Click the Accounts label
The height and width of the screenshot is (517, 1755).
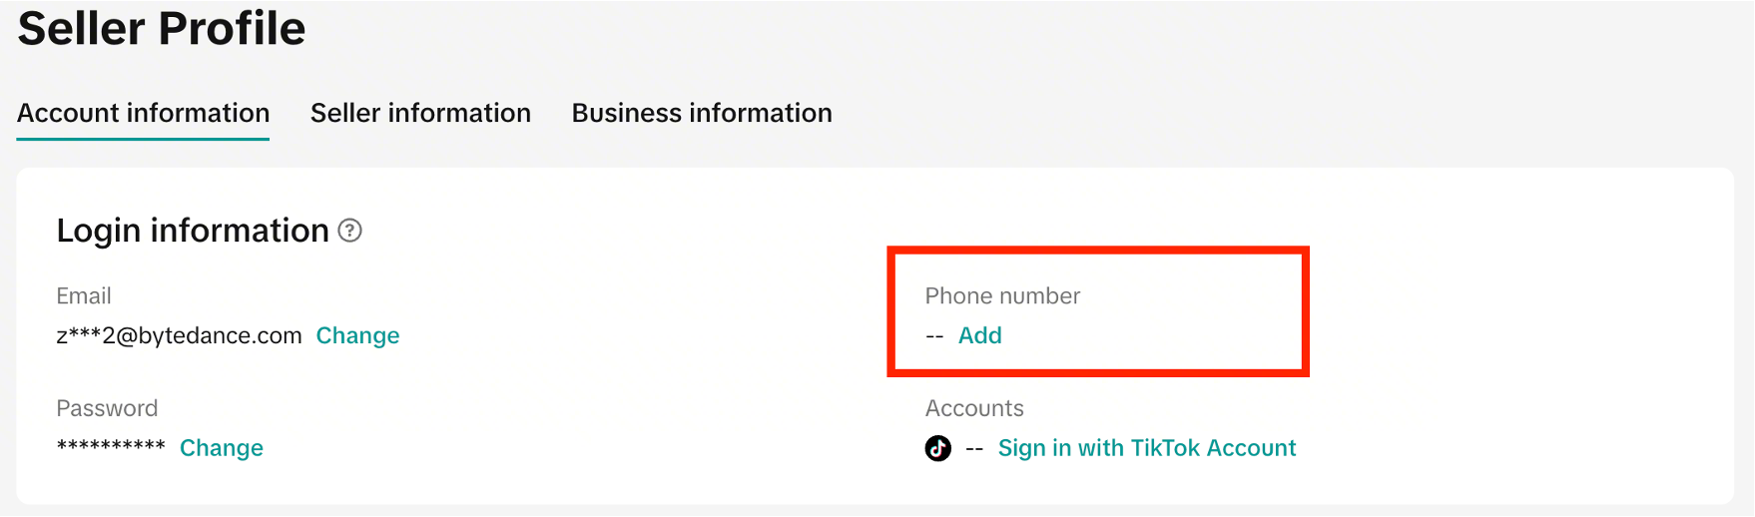(x=974, y=408)
